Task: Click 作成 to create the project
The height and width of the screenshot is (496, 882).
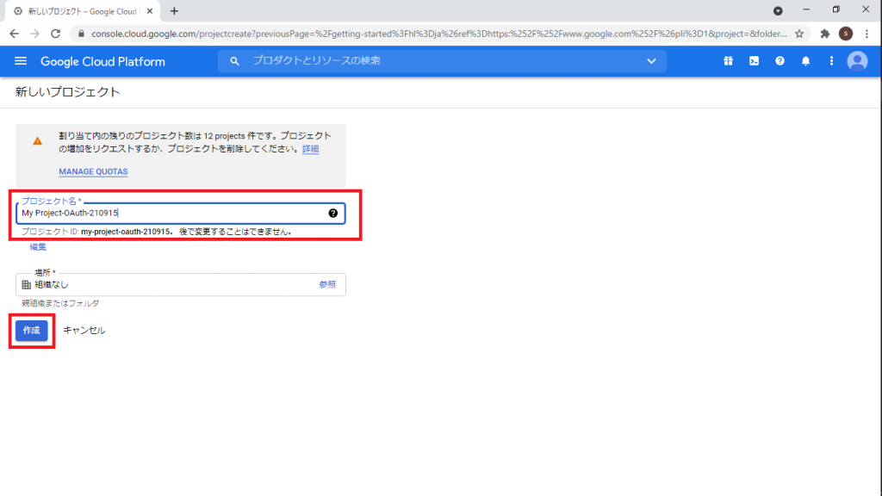Action: [31, 330]
